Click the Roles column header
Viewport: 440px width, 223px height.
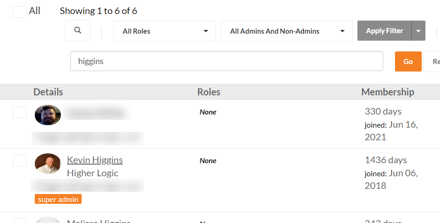coord(208,92)
